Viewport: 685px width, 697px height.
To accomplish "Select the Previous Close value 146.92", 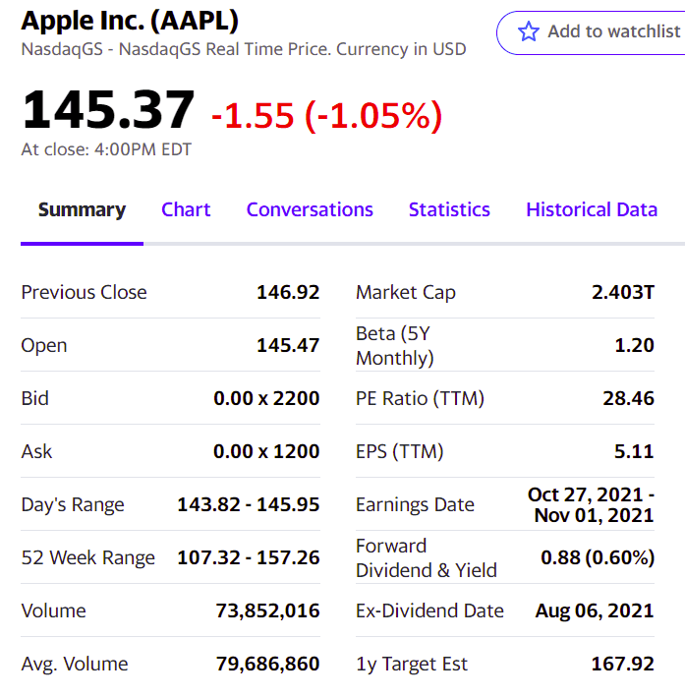I will (288, 292).
